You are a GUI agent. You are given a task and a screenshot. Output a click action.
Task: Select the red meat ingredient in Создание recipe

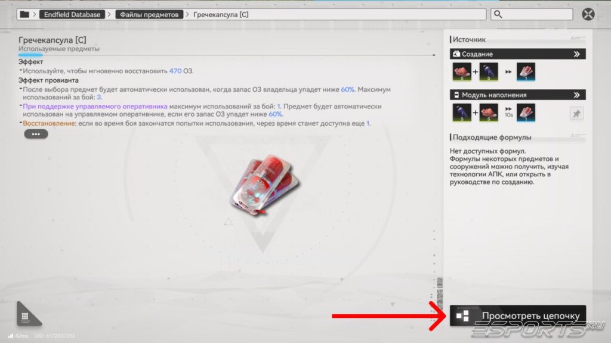click(462, 71)
